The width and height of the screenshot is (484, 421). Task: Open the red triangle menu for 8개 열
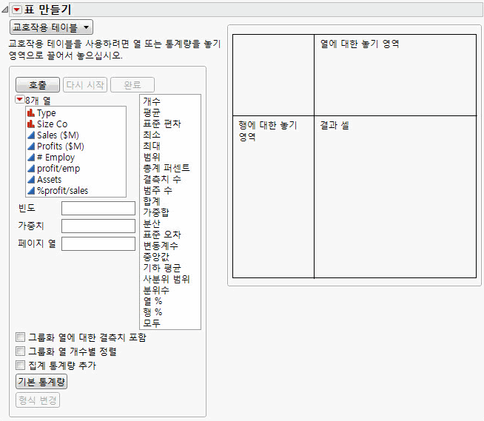(x=20, y=99)
